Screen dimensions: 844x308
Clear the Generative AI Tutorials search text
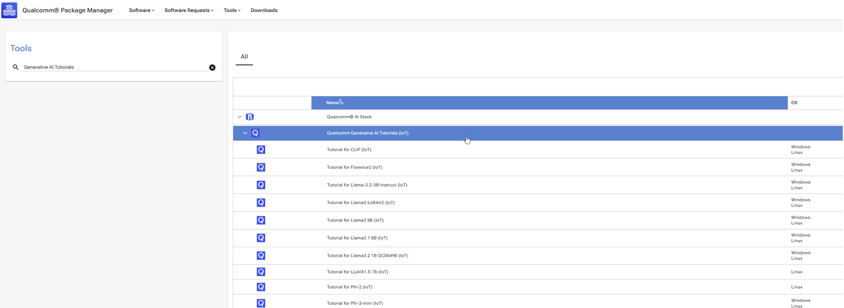tap(212, 67)
